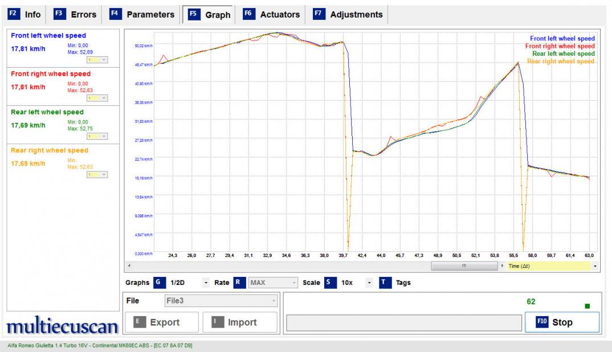Click the F10 icon on Stop button
This screenshot has height=352, width=612.
(x=542, y=322)
